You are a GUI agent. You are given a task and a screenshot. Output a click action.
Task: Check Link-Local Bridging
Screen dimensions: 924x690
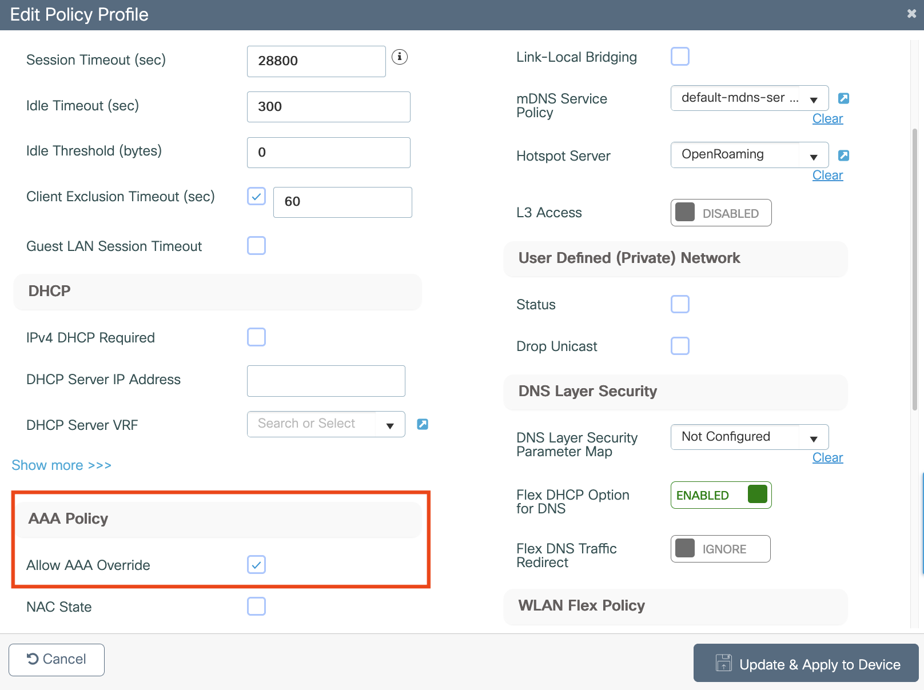point(679,56)
